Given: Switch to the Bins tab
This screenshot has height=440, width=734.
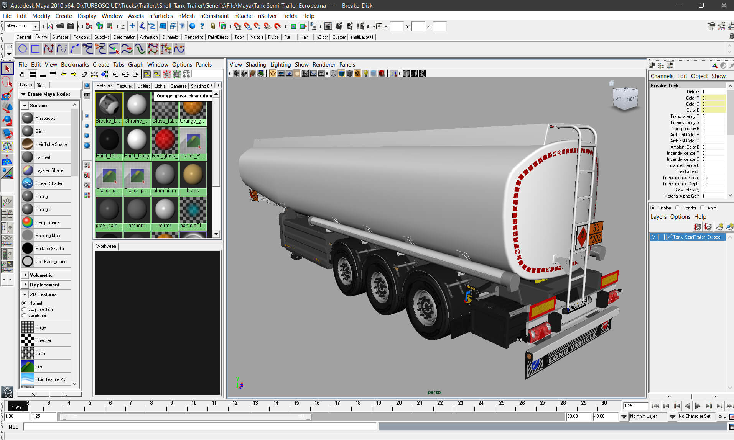Looking at the screenshot, I should (40, 85).
